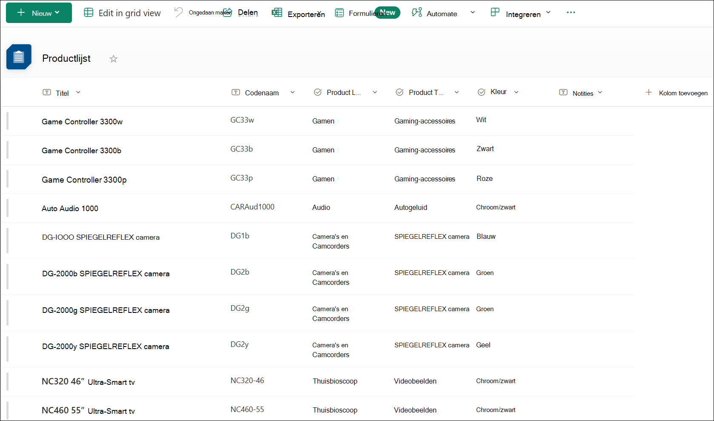The width and height of the screenshot is (714, 421).
Task: Click the Formulieren form icon
Action: [x=340, y=13]
